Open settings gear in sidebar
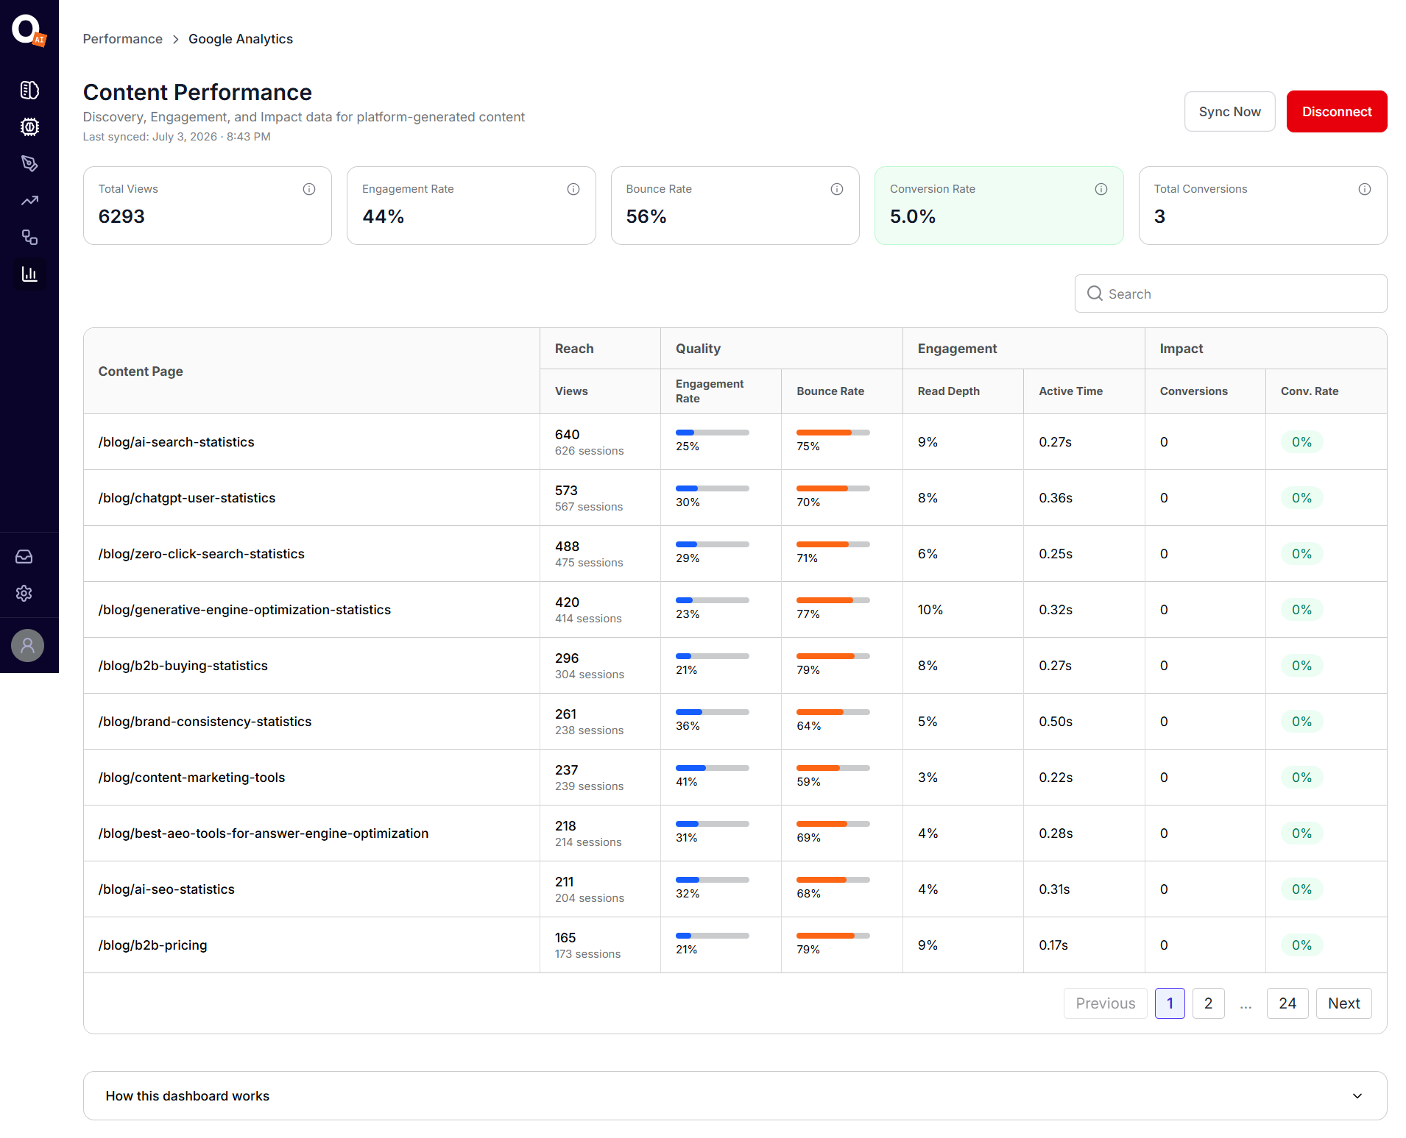The width and height of the screenshot is (1406, 1138). [24, 593]
